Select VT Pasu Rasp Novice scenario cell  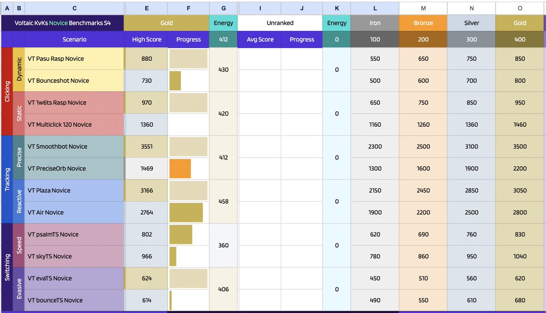tap(74, 59)
